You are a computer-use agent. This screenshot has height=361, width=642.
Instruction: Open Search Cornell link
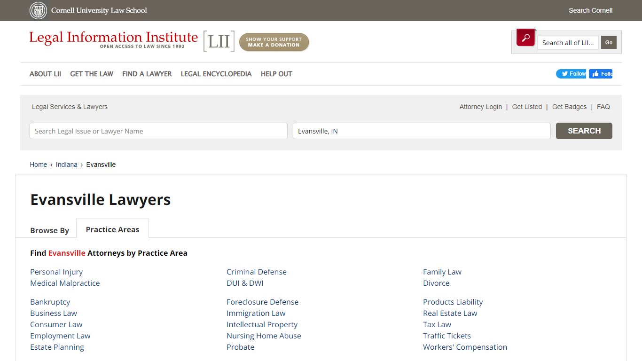pos(590,10)
